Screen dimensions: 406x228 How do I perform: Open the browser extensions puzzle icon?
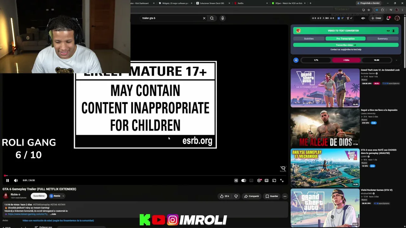[x=382, y=10]
